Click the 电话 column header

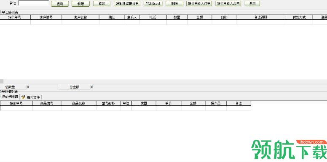[x=153, y=17]
